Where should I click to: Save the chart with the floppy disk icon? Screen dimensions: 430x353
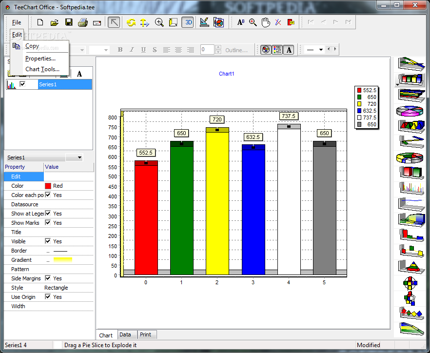69,22
